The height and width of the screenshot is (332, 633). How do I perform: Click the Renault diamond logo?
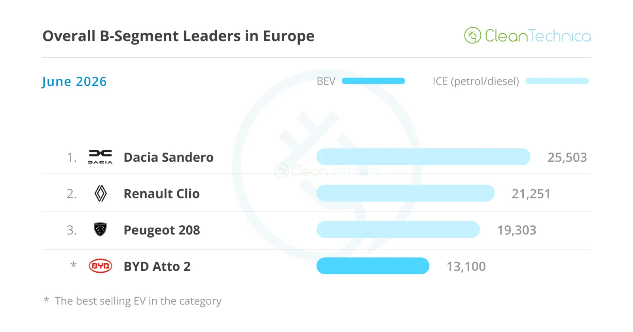pyautogui.click(x=100, y=194)
